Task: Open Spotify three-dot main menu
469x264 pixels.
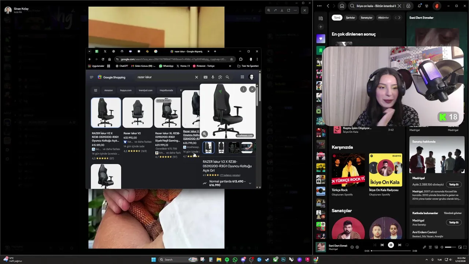Action: 319,6
